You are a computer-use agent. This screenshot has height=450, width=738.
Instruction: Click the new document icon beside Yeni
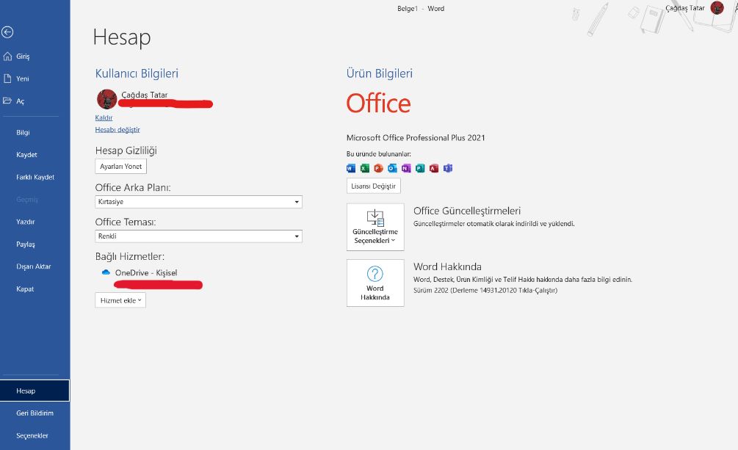(7, 79)
